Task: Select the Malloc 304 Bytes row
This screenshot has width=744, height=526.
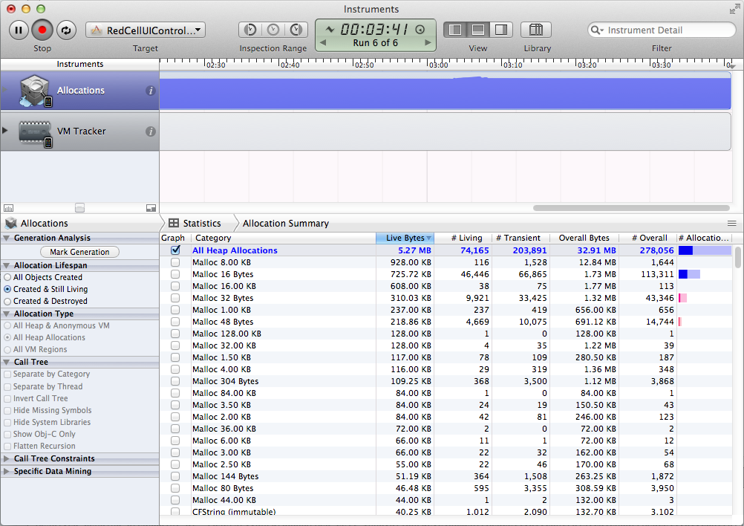Action: click(x=446, y=381)
